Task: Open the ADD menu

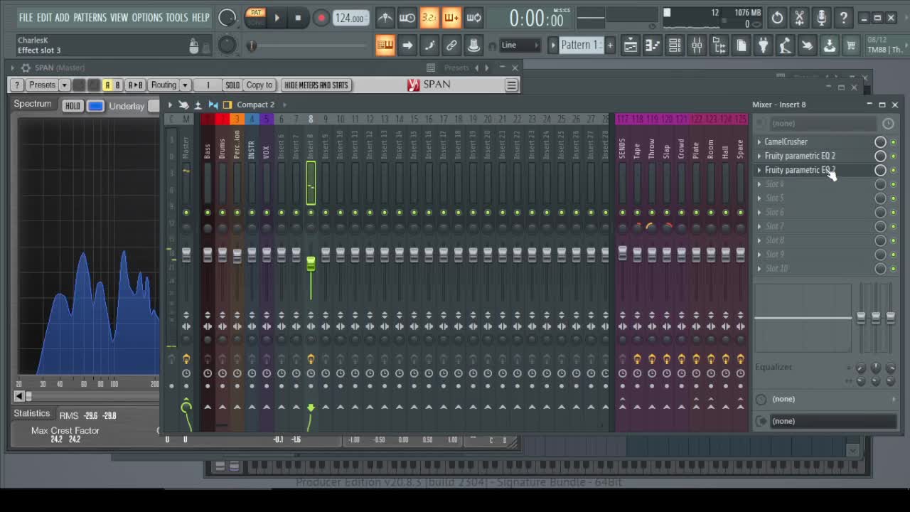Action: 63,18
